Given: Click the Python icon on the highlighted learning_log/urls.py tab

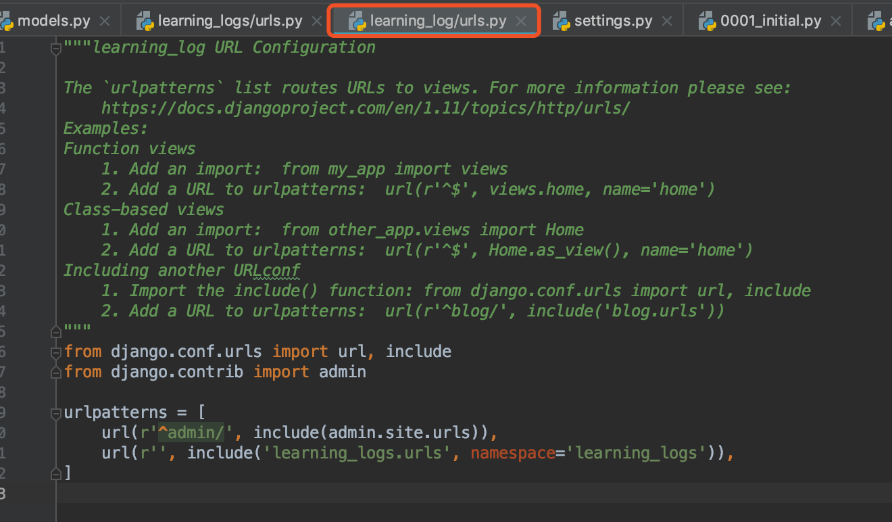Looking at the screenshot, I should coord(357,20).
